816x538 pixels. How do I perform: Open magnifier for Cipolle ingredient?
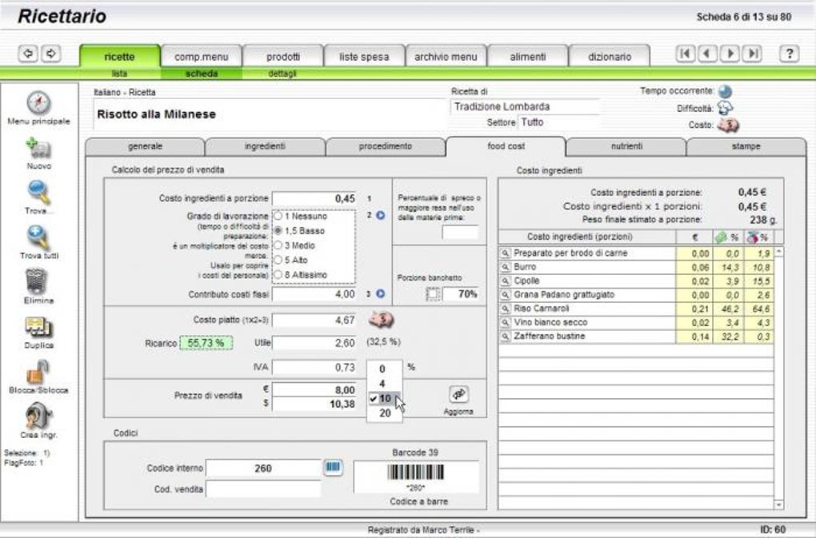click(505, 281)
